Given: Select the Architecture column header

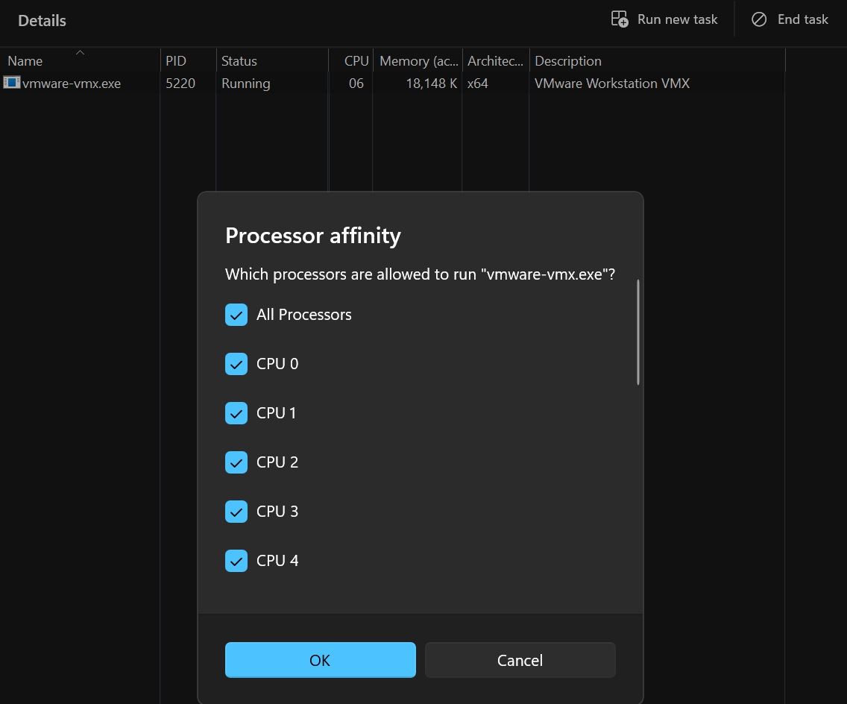Looking at the screenshot, I should [495, 61].
